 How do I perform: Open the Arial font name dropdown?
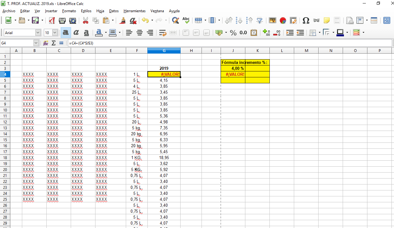[x=38, y=32]
